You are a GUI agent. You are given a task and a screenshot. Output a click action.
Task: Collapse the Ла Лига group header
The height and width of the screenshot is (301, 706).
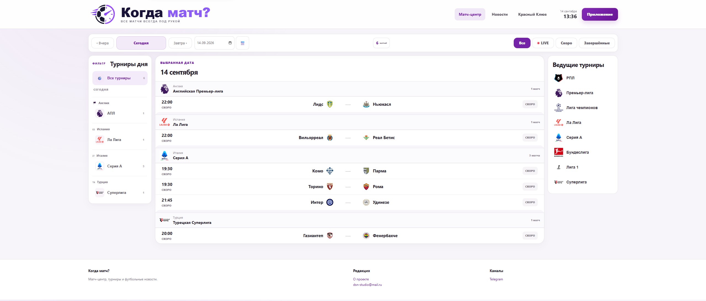[350, 122]
